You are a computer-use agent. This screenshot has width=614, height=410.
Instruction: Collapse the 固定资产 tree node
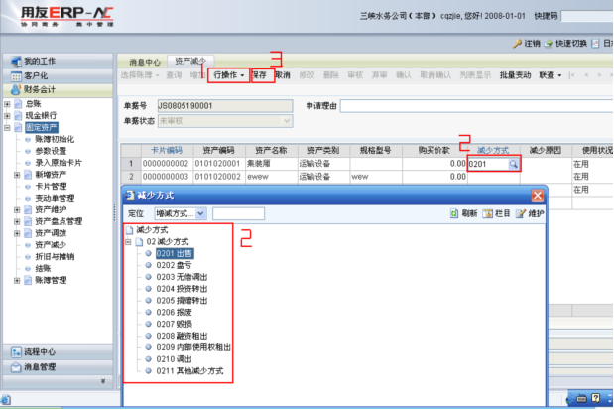(x=7, y=128)
